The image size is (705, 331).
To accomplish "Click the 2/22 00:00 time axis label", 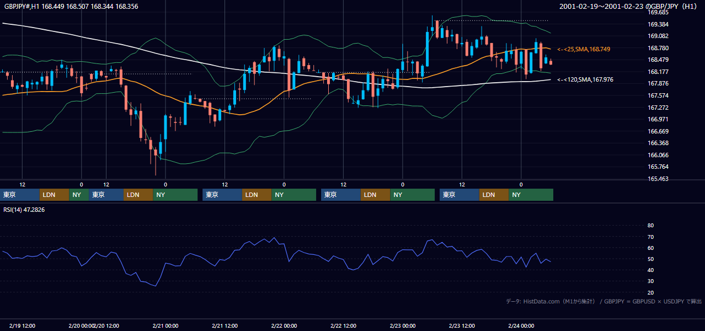I will [x=284, y=325].
